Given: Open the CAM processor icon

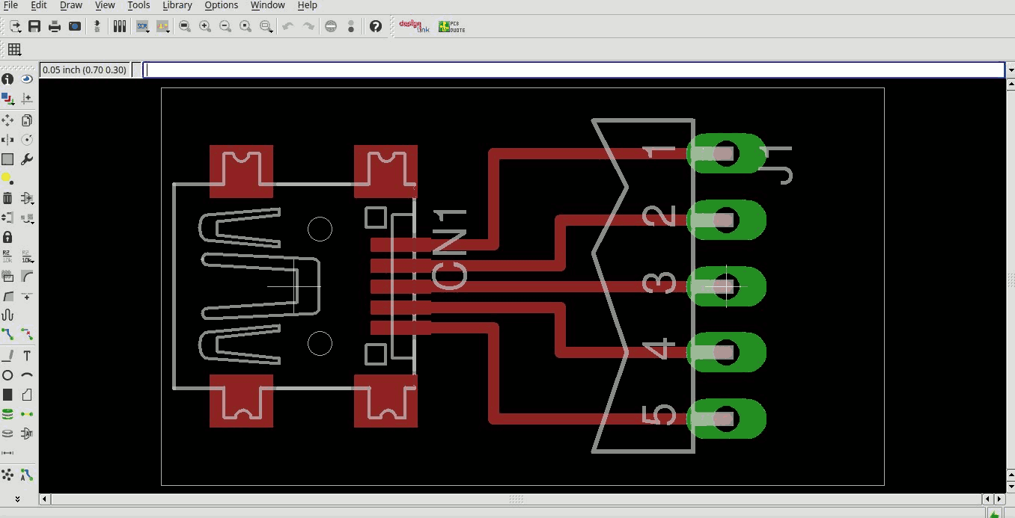Looking at the screenshot, I should point(75,26).
